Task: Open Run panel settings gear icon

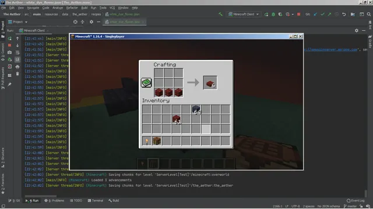Action: (356, 31)
